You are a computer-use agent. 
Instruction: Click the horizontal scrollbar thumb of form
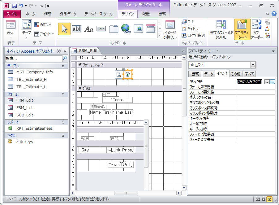click(126, 193)
